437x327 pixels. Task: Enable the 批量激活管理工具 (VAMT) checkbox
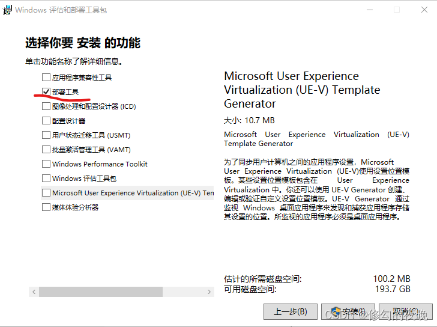coord(46,150)
